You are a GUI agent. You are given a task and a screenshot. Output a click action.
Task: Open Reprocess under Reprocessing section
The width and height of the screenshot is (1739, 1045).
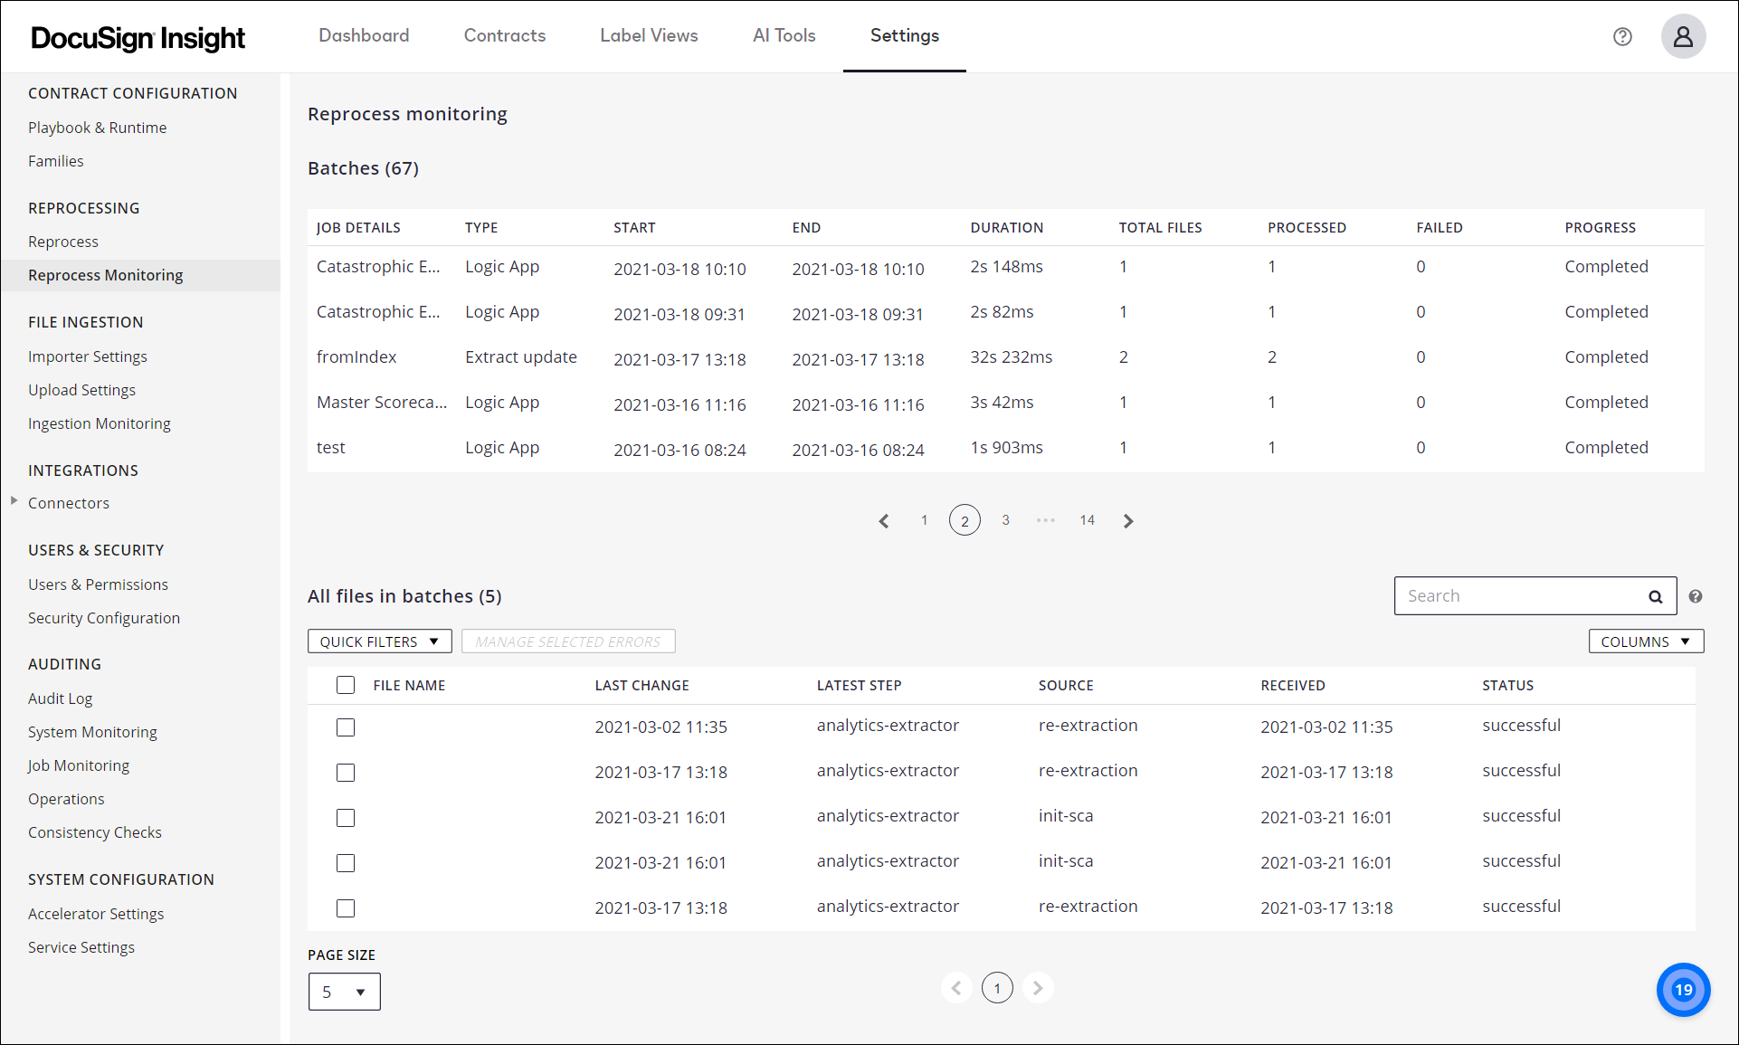[63, 242]
